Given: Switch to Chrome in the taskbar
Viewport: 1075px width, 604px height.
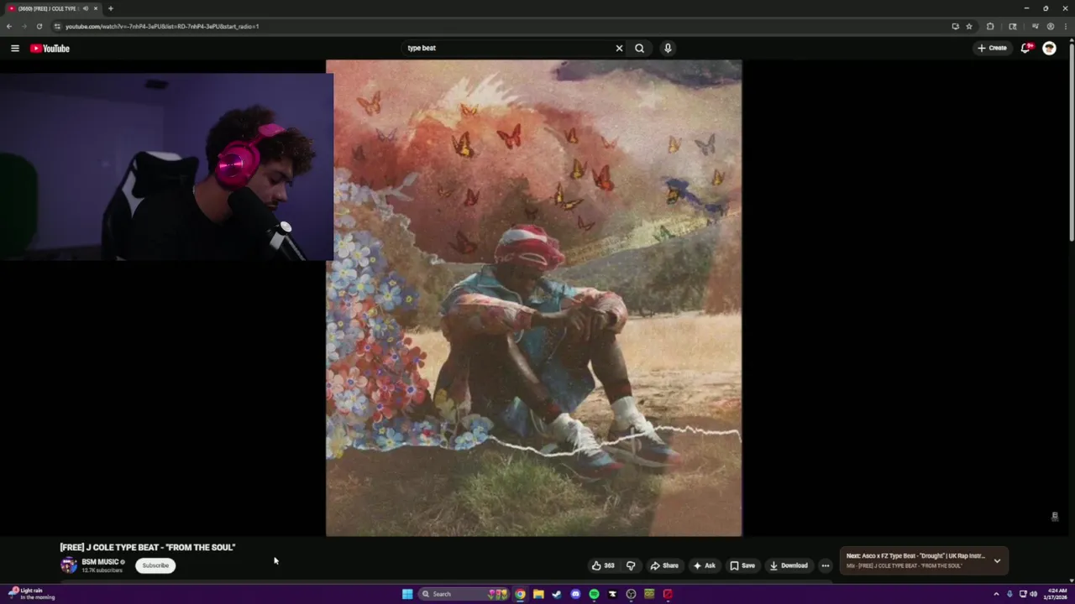Looking at the screenshot, I should [520, 594].
